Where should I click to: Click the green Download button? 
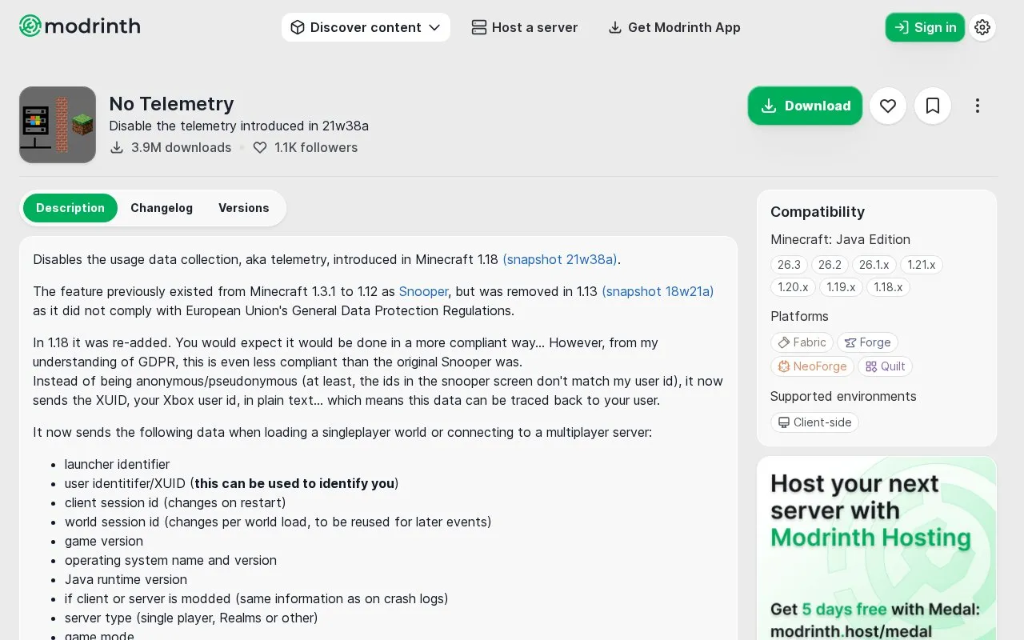(805, 106)
